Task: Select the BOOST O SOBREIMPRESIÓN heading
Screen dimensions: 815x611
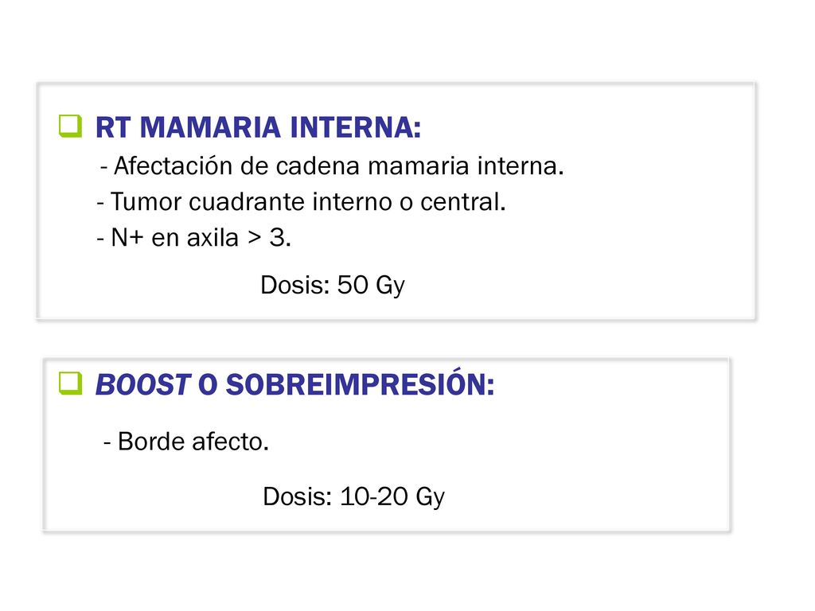Action: [294, 384]
